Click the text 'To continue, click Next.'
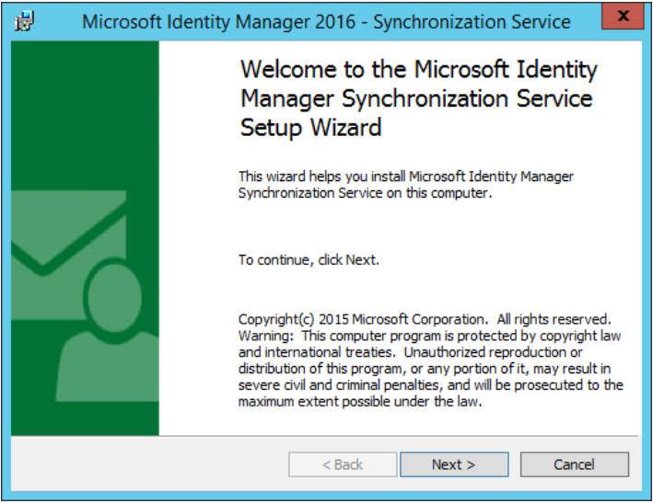653x503 pixels. [309, 260]
